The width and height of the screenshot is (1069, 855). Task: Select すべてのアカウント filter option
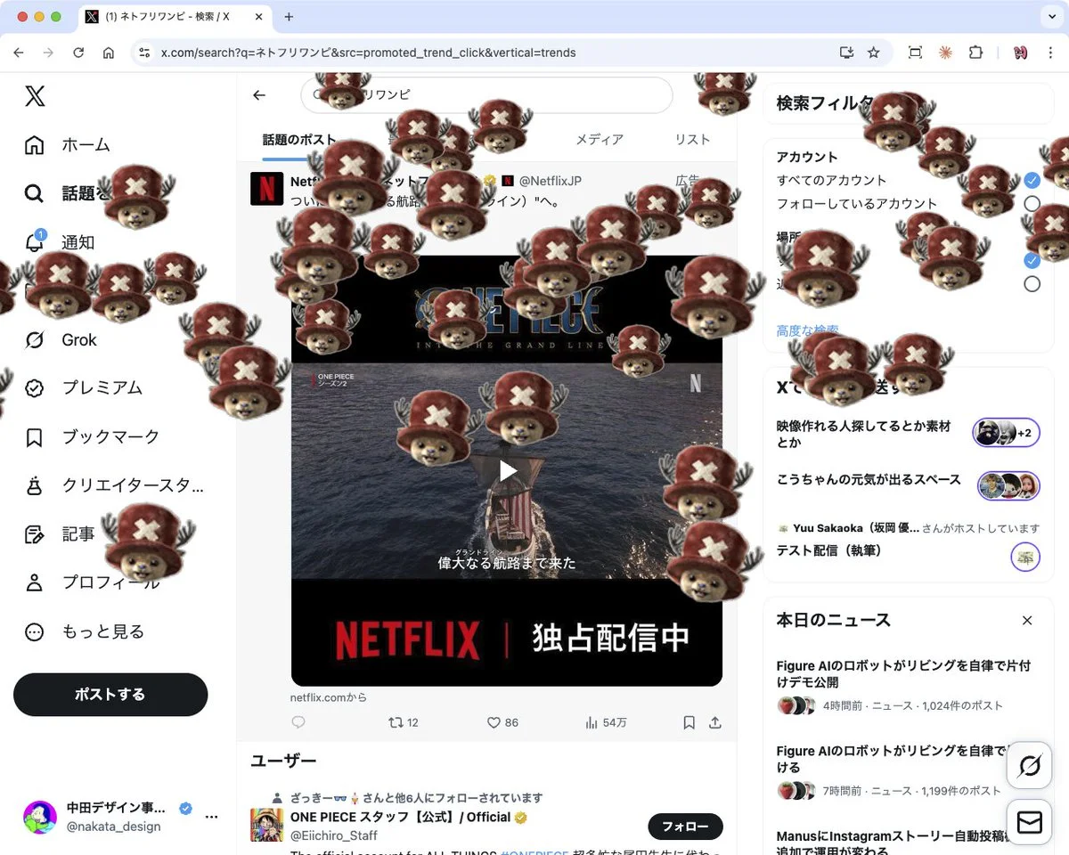[1032, 180]
